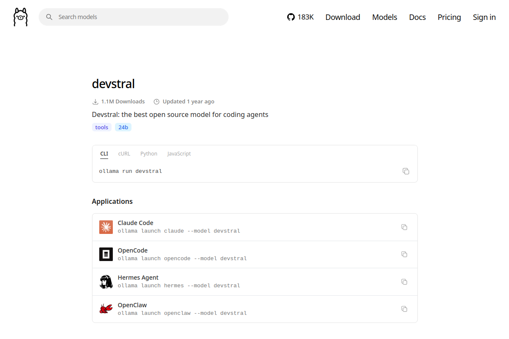This screenshot has height=339, width=509.
Task: Switch to the Python tab
Action: tap(149, 154)
